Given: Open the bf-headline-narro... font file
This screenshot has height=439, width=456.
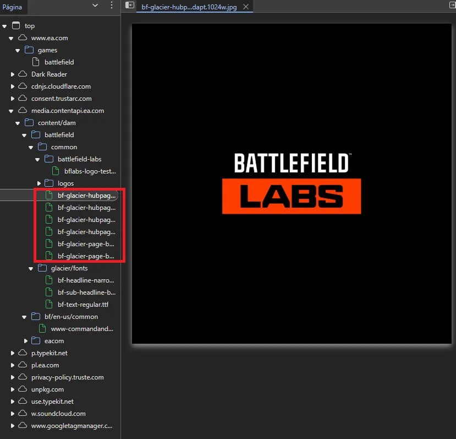Looking at the screenshot, I should [x=86, y=280].
